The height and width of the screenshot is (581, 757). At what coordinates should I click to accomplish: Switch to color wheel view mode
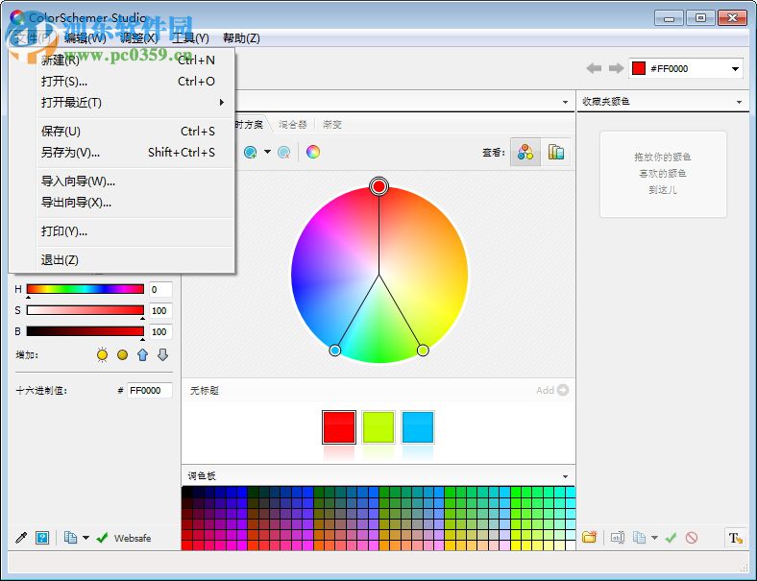(525, 153)
